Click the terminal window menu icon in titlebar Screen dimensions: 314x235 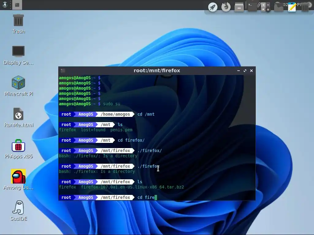(63, 71)
